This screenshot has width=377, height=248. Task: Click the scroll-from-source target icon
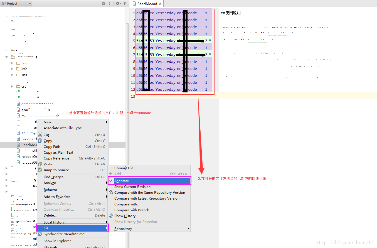coord(104,4)
